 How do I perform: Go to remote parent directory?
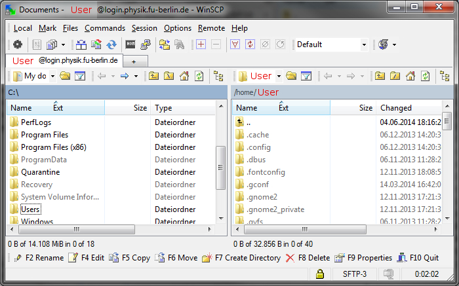pos(380,77)
